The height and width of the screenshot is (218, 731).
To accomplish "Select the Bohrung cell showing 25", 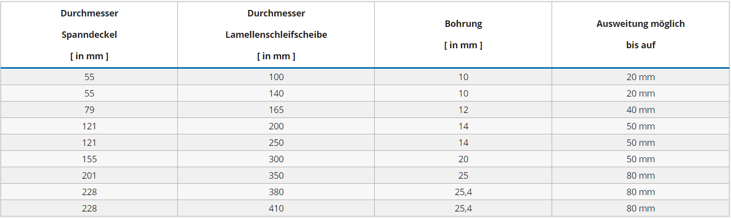I will point(463,176).
